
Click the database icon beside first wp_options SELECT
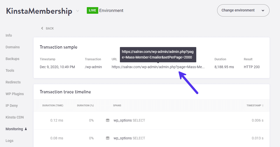coord(108,120)
